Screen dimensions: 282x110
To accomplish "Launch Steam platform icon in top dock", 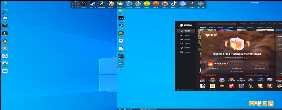I will 93,4.
